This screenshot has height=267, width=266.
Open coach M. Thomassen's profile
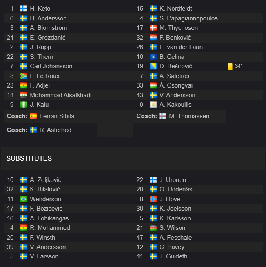point(189,116)
